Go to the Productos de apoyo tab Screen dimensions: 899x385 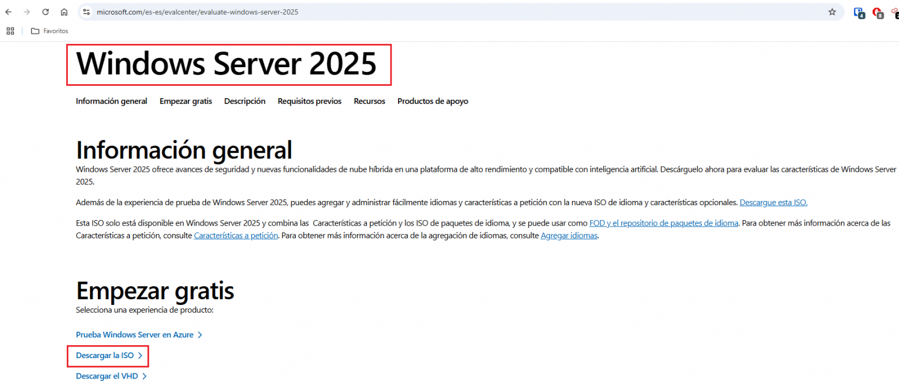click(x=433, y=101)
